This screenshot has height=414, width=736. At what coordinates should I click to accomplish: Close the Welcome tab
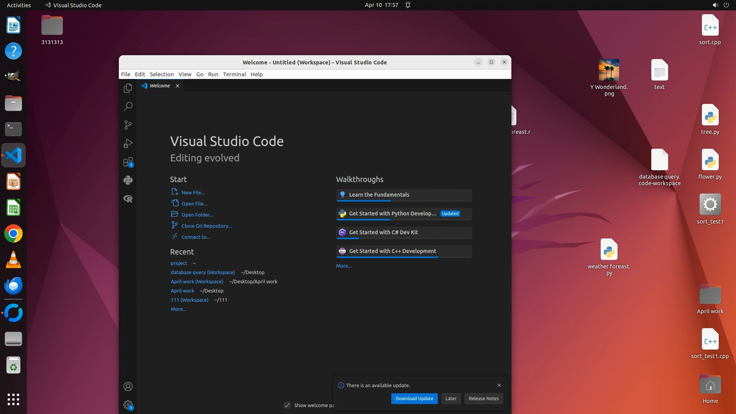tap(177, 86)
